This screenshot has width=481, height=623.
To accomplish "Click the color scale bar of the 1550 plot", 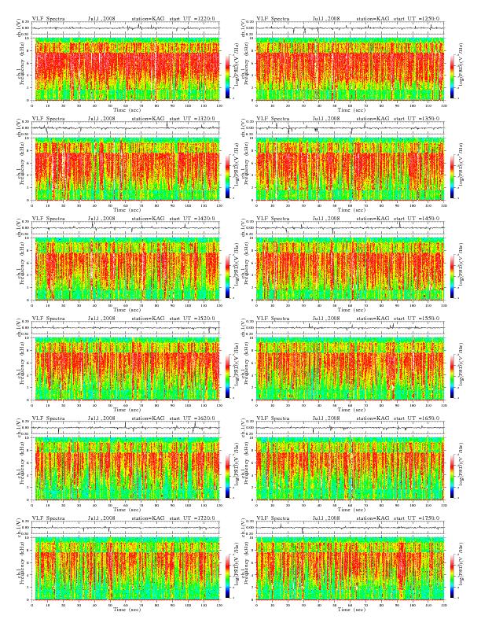I will point(452,376).
